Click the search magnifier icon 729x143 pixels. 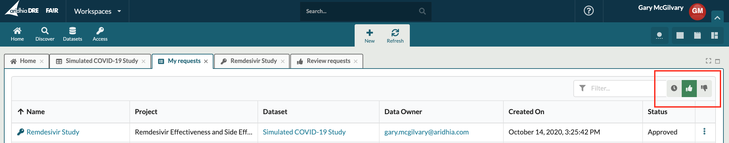422,11
